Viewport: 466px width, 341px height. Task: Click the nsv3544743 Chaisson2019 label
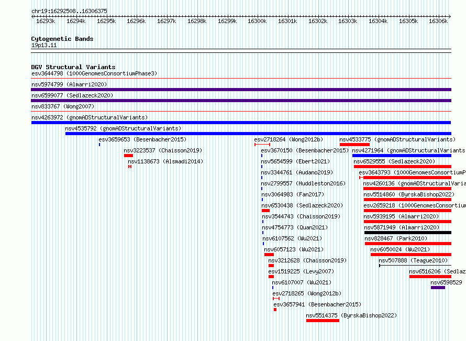301,216
